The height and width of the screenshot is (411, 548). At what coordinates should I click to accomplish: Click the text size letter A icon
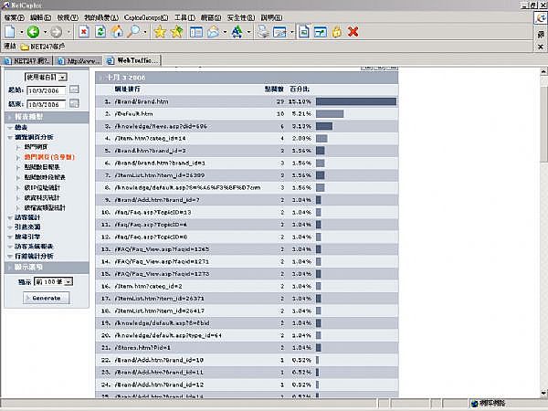[x=237, y=32]
